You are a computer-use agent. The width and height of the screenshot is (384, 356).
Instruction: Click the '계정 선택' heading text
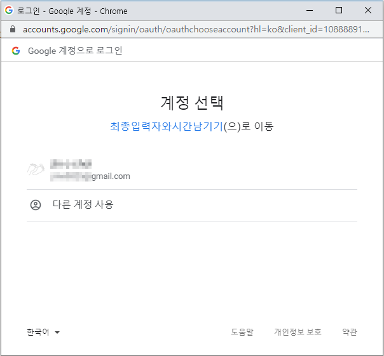(192, 103)
